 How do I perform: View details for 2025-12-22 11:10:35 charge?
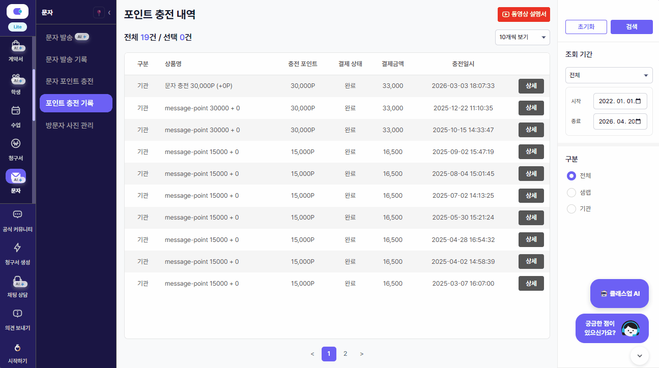(531, 108)
